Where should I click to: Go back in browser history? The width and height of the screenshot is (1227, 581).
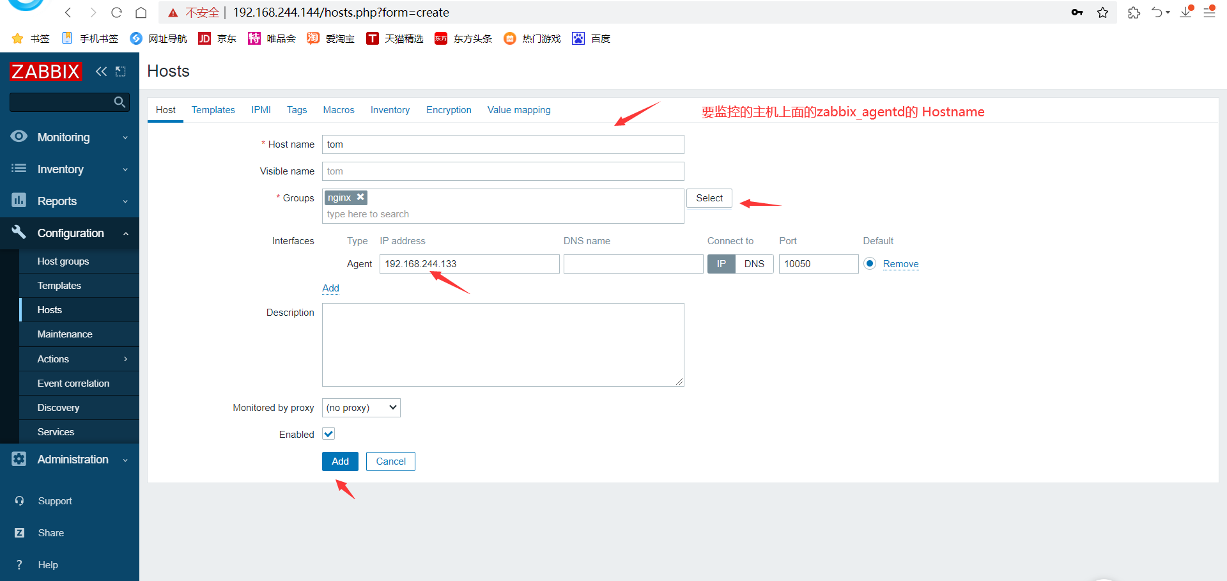68,13
